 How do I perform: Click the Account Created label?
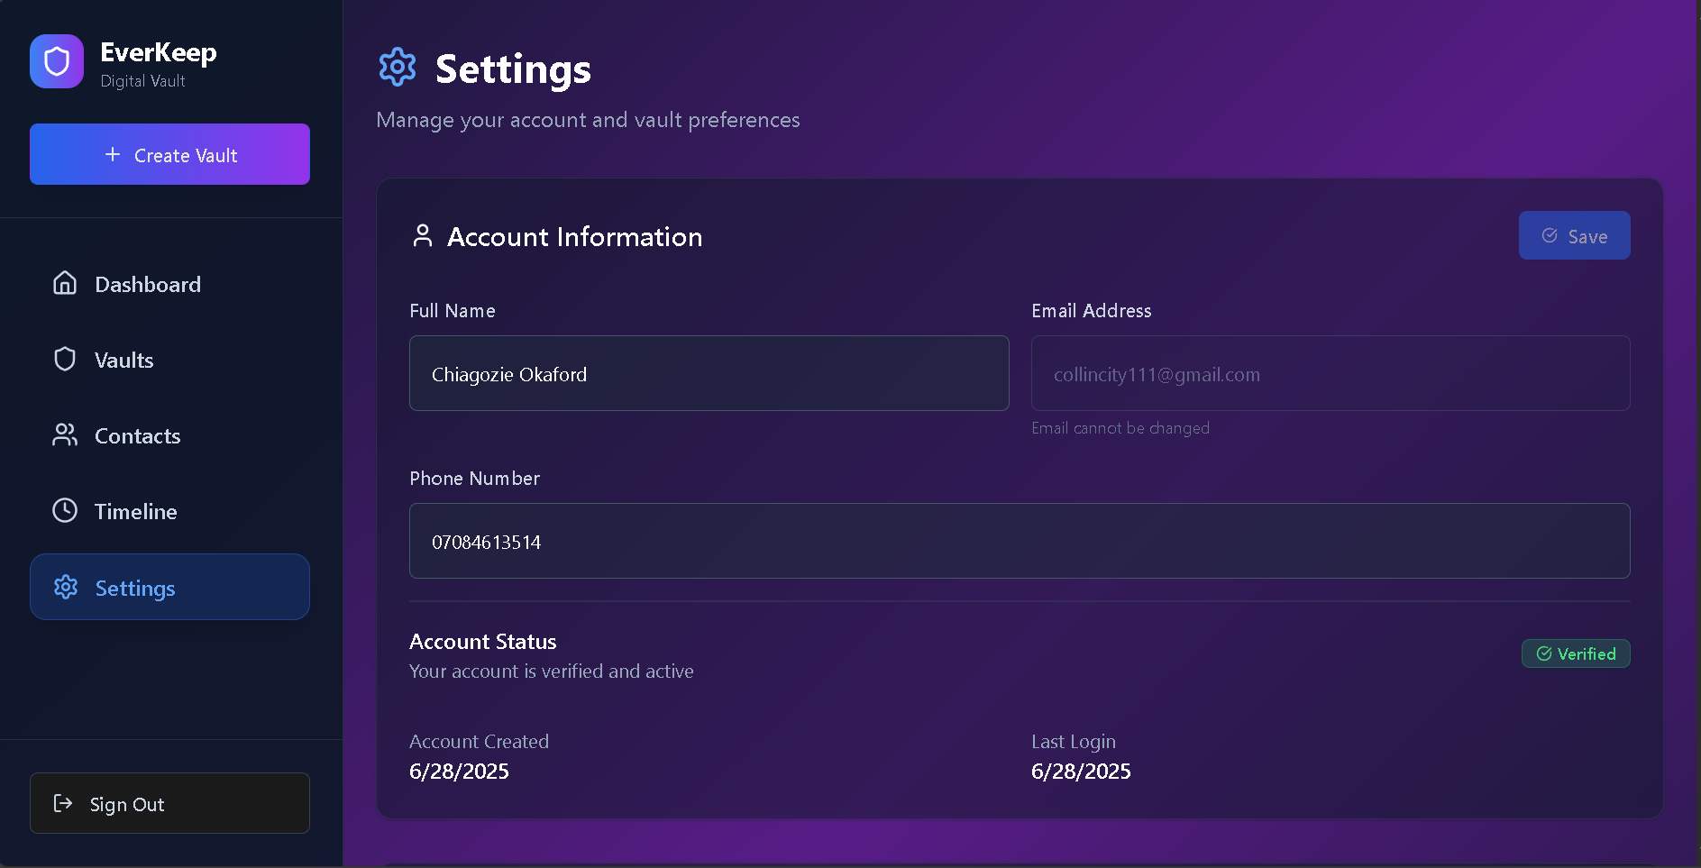coord(479,742)
